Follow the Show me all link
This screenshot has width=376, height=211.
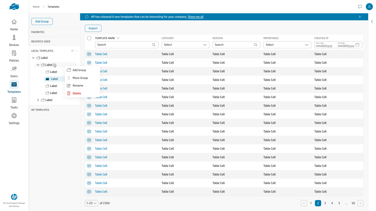(196, 17)
